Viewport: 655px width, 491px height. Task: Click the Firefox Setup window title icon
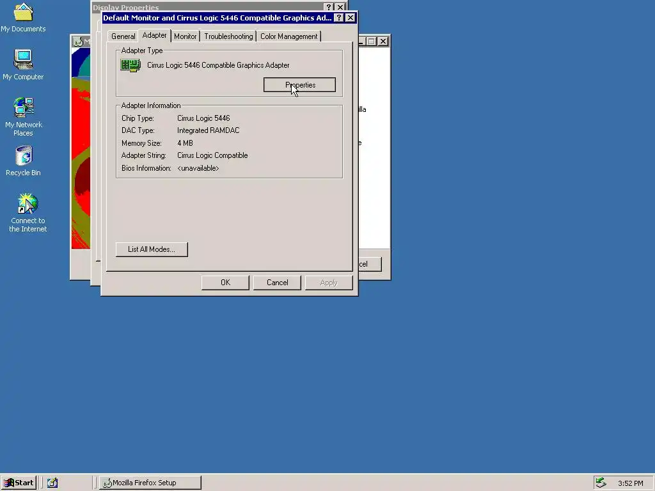pyautogui.click(x=77, y=42)
